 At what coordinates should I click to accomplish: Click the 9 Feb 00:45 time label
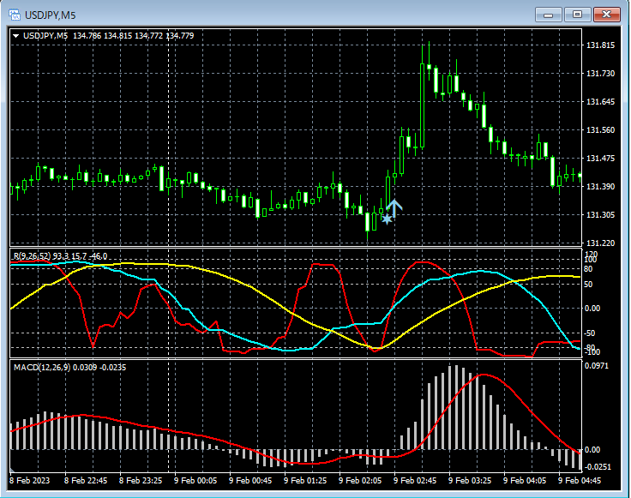point(250,481)
